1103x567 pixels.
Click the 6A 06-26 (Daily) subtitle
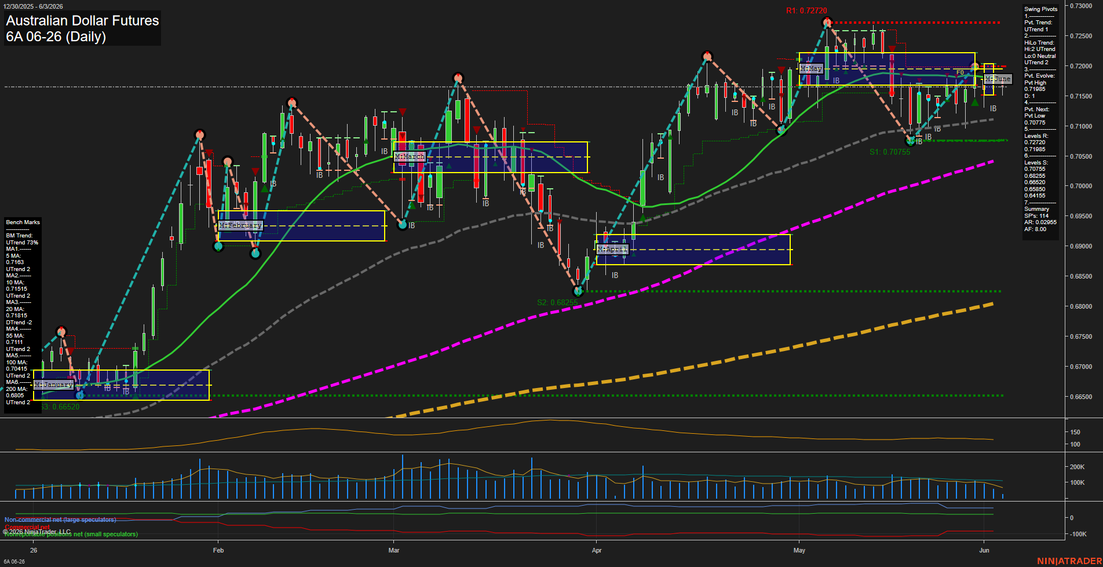[x=56, y=36]
